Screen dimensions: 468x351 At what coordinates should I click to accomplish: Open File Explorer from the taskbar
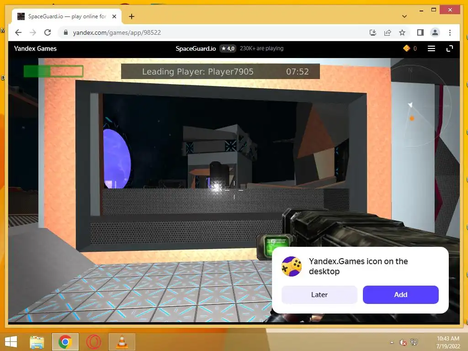[37, 342]
